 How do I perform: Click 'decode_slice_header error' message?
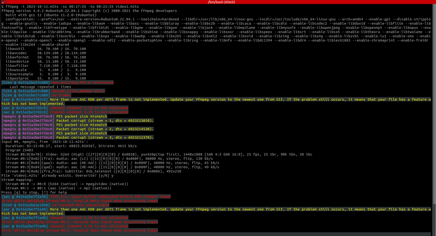(x=78, y=91)
